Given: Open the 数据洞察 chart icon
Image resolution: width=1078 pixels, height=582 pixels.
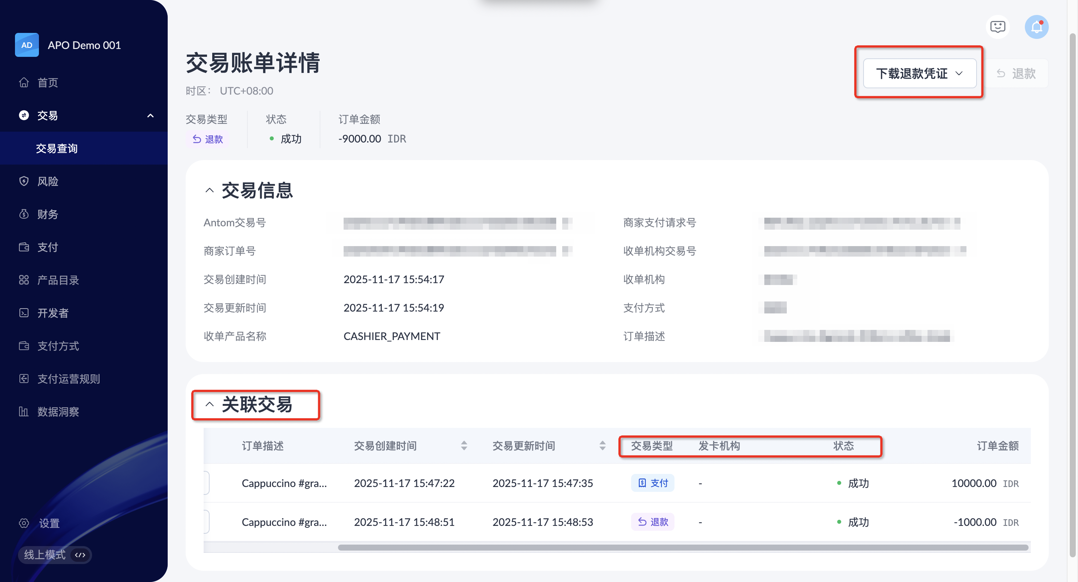Looking at the screenshot, I should [24, 411].
